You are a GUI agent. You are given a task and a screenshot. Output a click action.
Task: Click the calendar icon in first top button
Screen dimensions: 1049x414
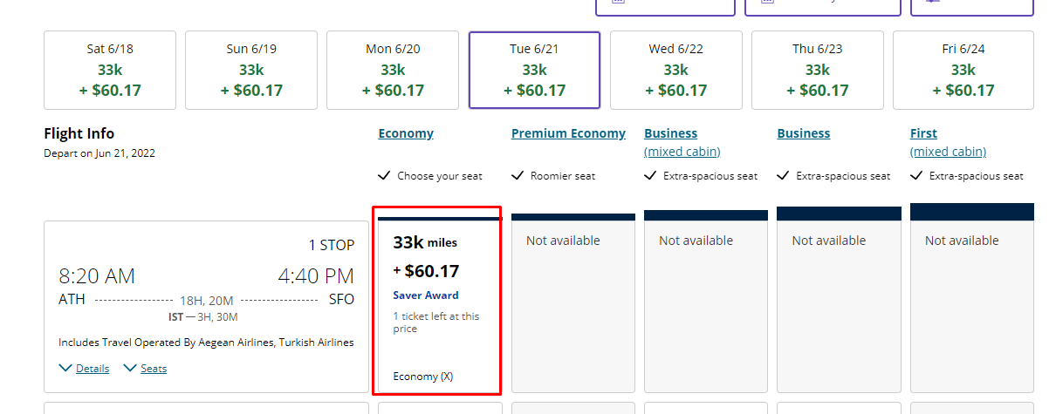coord(618,3)
